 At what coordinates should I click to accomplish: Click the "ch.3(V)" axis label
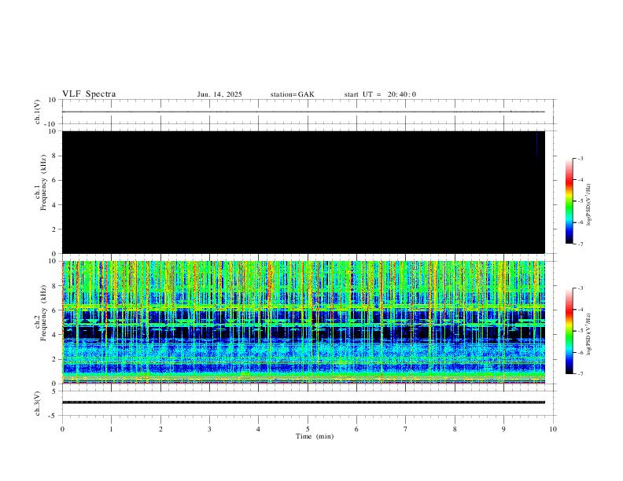click(x=38, y=403)
